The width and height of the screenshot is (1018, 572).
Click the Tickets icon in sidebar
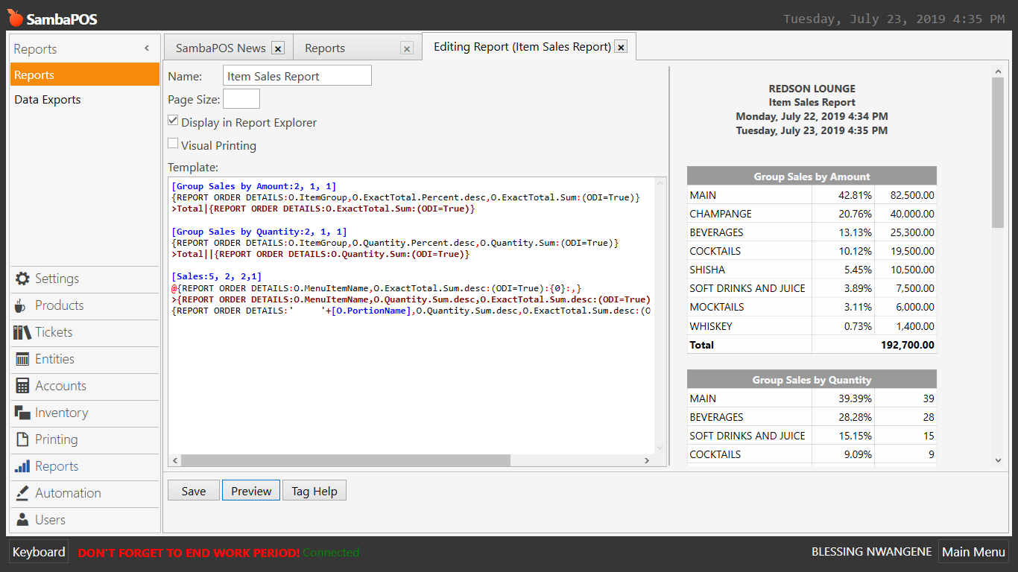pos(22,332)
